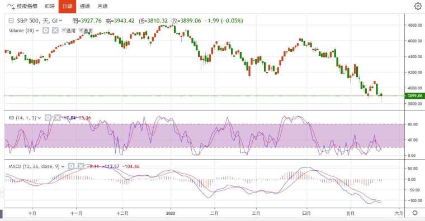Image resolution: width=425 pixels, height=221 pixels.
Task: Click the 低=3810.32 low value
Action: coord(153,21)
